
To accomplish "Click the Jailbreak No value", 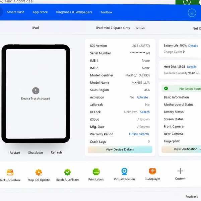I will click(x=147, y=105).
